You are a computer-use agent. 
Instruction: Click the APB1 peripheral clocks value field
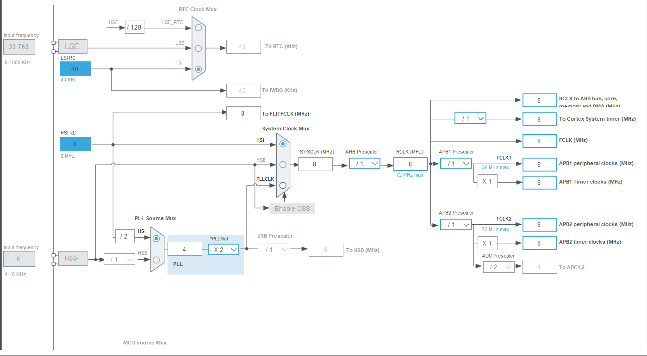[540, 164]
